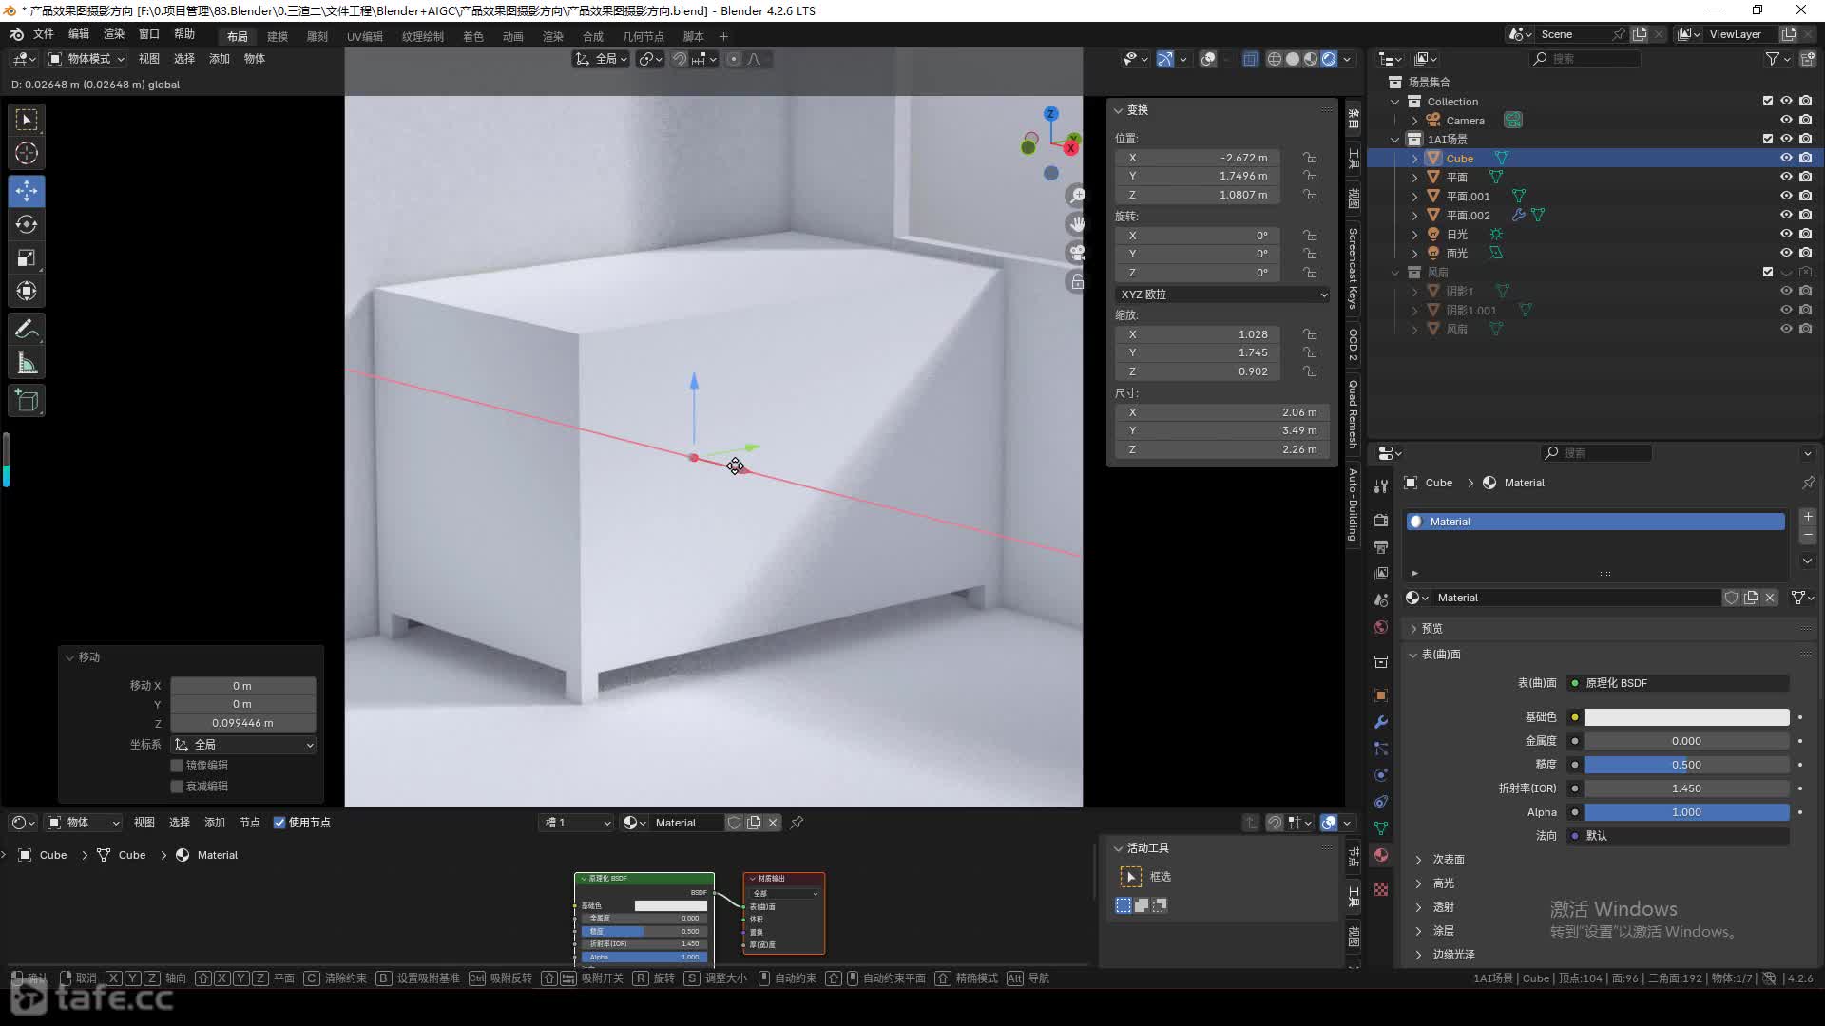Switch to the UV编辑 workspace tab

[365, 36]
